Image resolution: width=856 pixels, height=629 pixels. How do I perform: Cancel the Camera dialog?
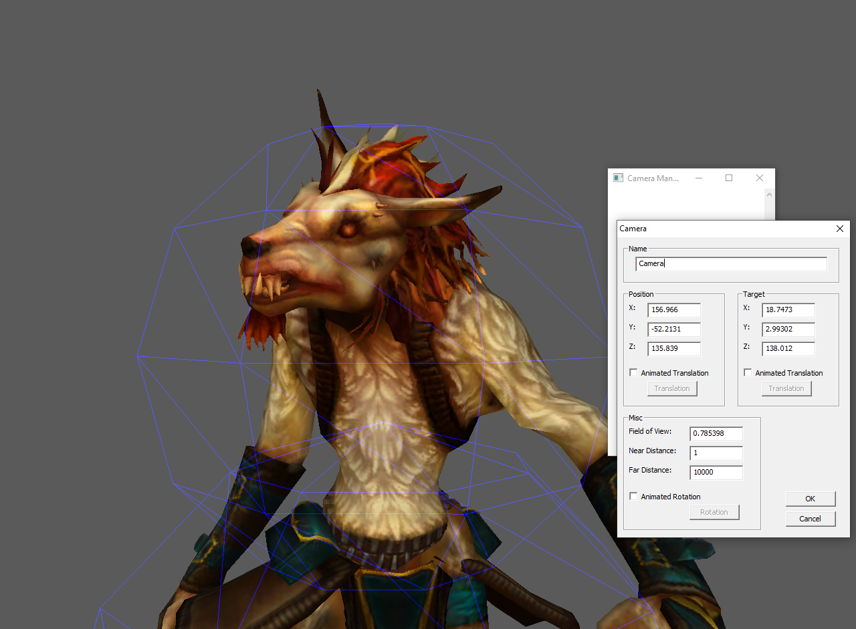(x=811, y=519)
